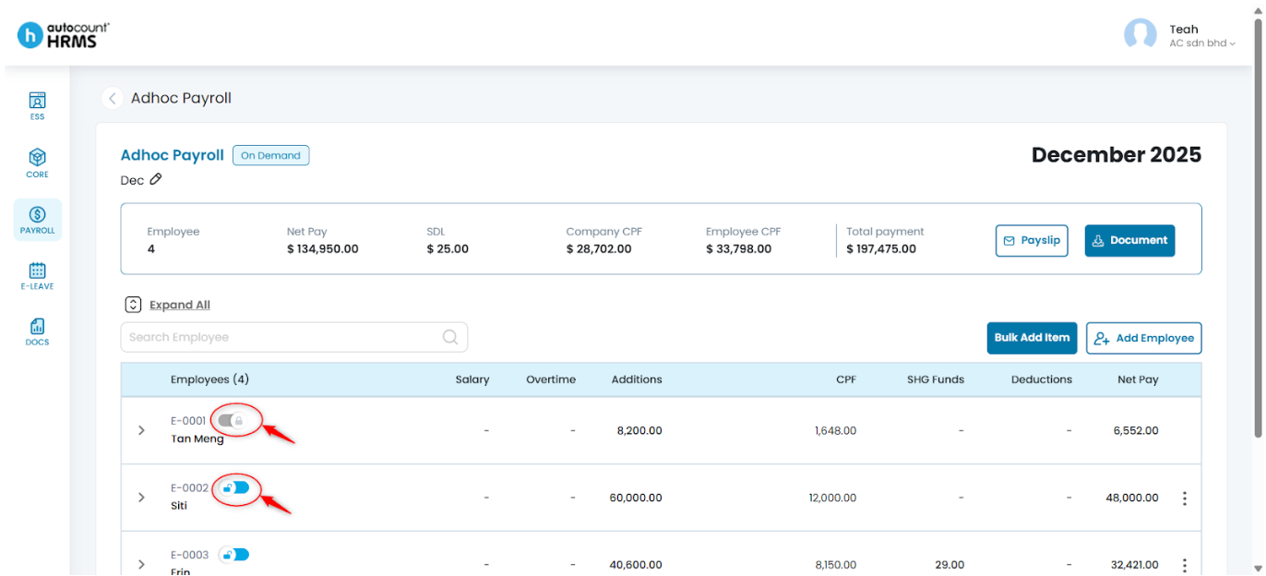Edit the payroll name Dec pencil icon
Viewport: 1266px width, 576px height.
(x=155, y=179)
